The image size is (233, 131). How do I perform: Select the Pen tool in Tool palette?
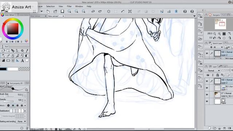3,56
